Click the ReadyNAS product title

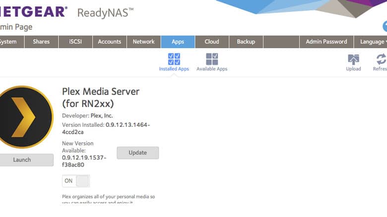click(105, 12)
